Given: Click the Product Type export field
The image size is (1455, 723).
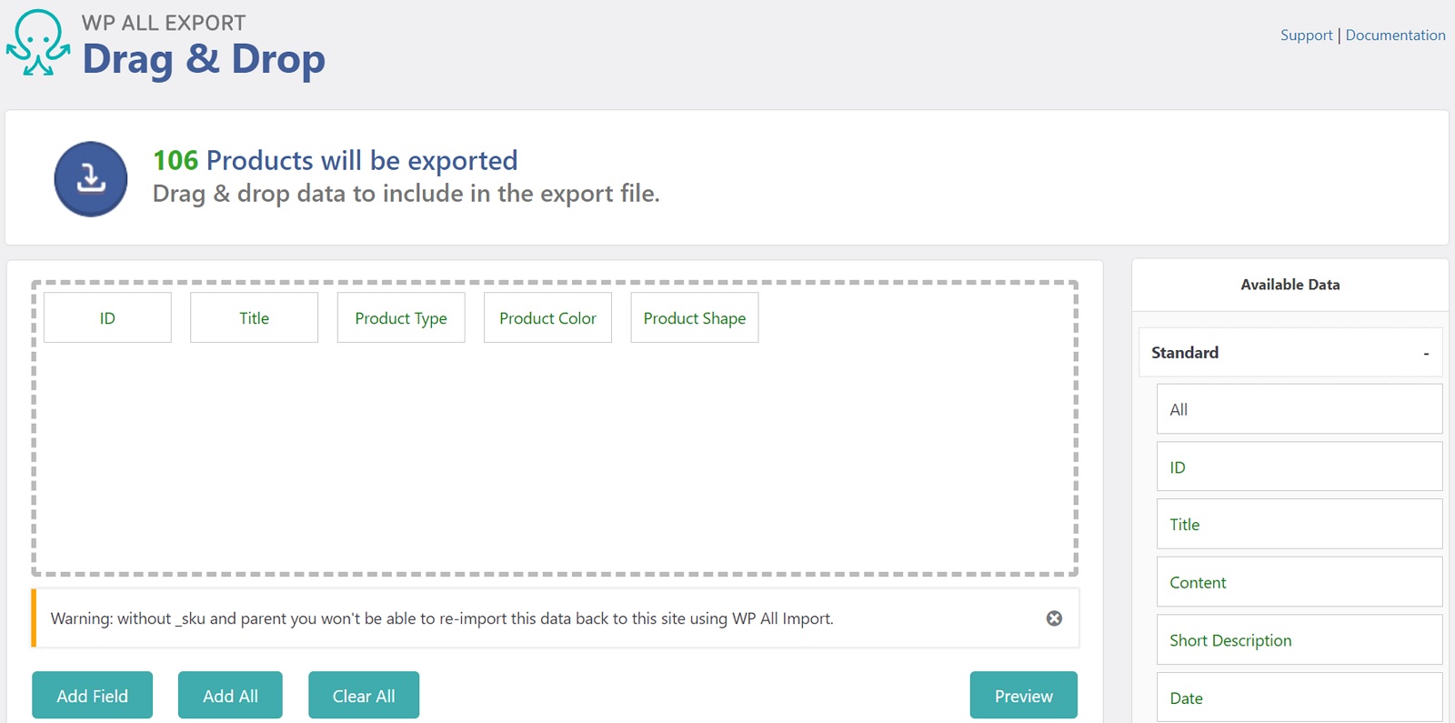Looking at the screenshot, I should click(401, 318).
